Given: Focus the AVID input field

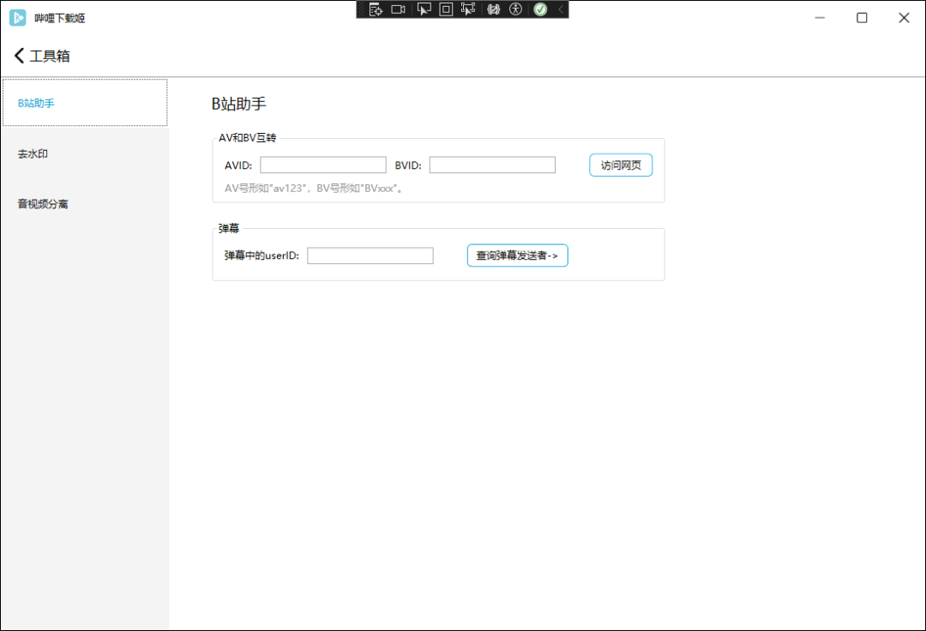Looking at the screenshot, I should tap(323, 165).
